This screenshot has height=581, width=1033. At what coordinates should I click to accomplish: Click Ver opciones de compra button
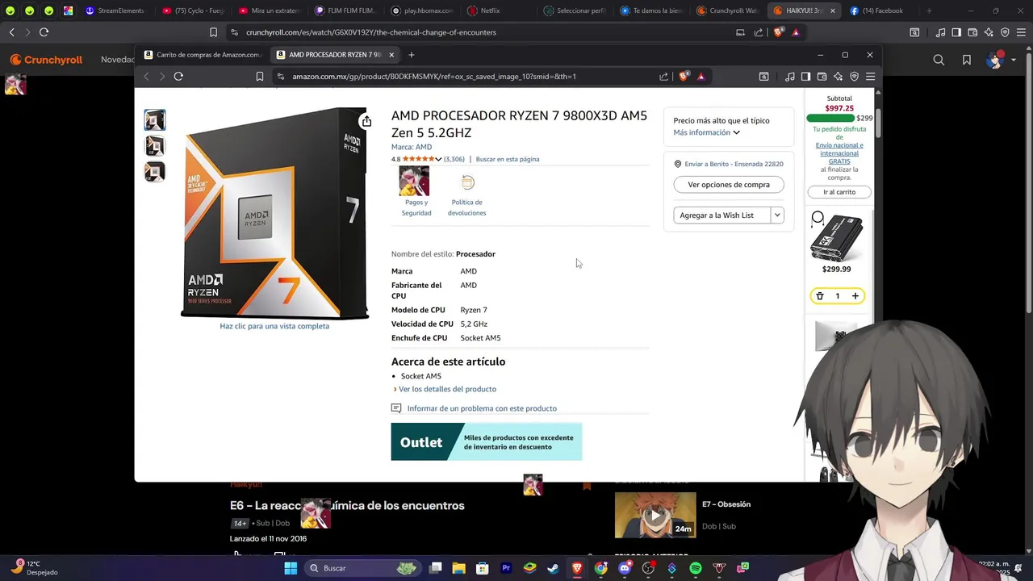729,185
